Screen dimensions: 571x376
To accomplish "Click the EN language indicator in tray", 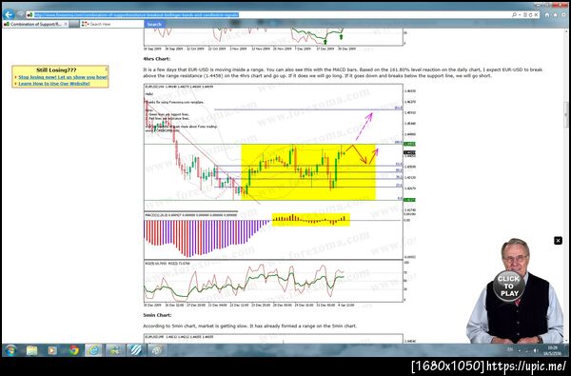I will (x=510, y=349).
